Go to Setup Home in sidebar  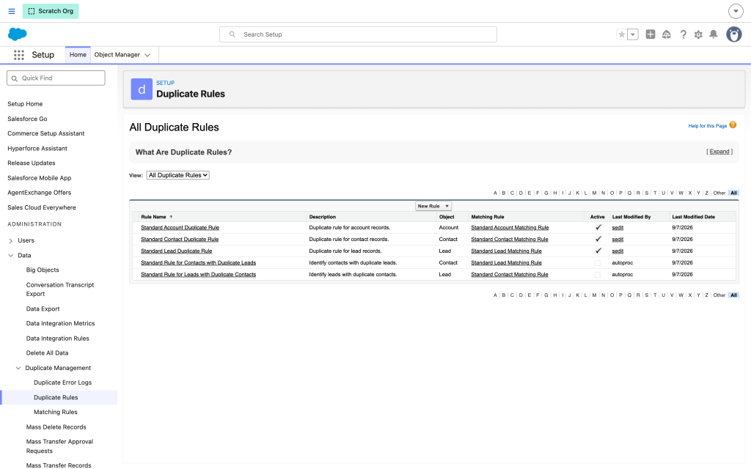tap(25, 104)
